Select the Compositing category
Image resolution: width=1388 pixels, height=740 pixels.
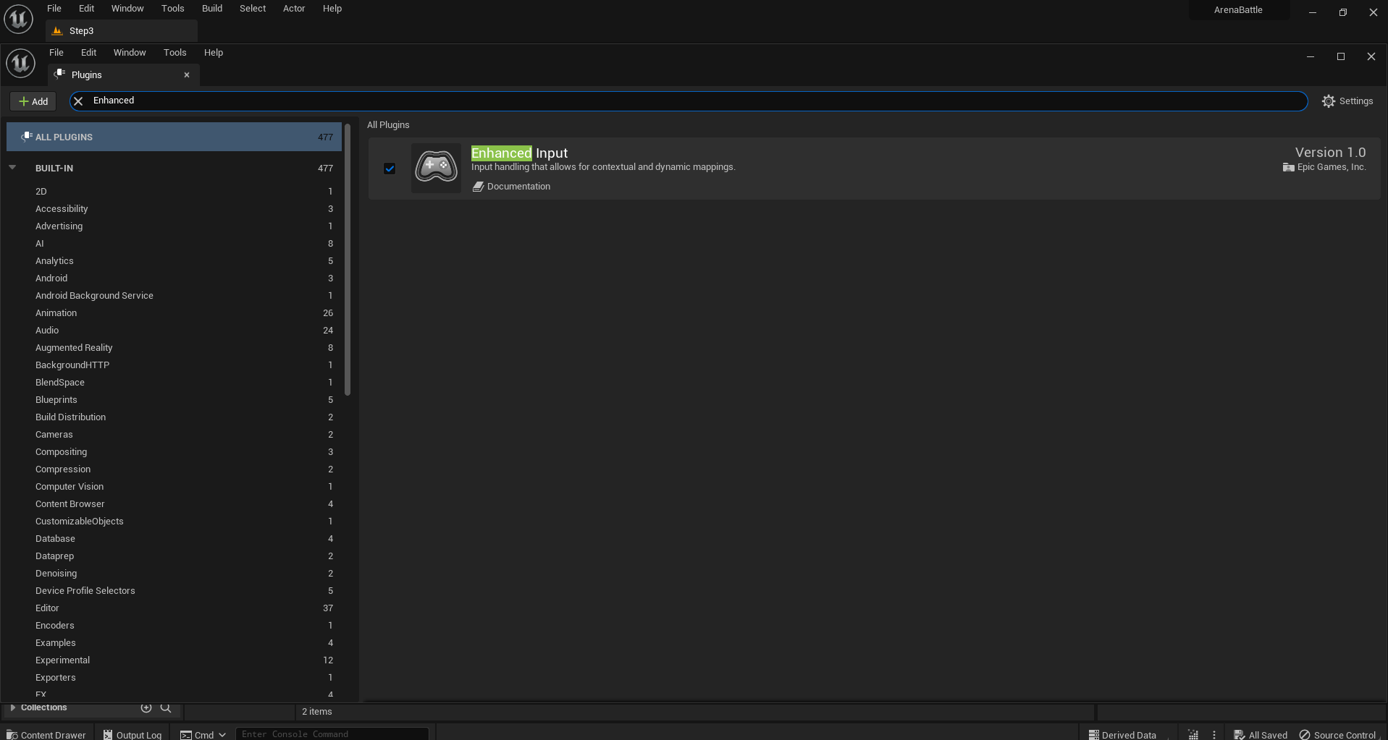tap(174, 452)
